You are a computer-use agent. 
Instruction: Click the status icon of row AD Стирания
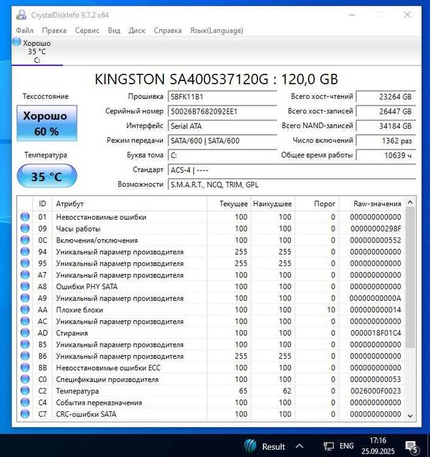coord(25,333)
